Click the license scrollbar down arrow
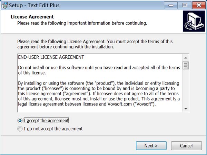 186,109
